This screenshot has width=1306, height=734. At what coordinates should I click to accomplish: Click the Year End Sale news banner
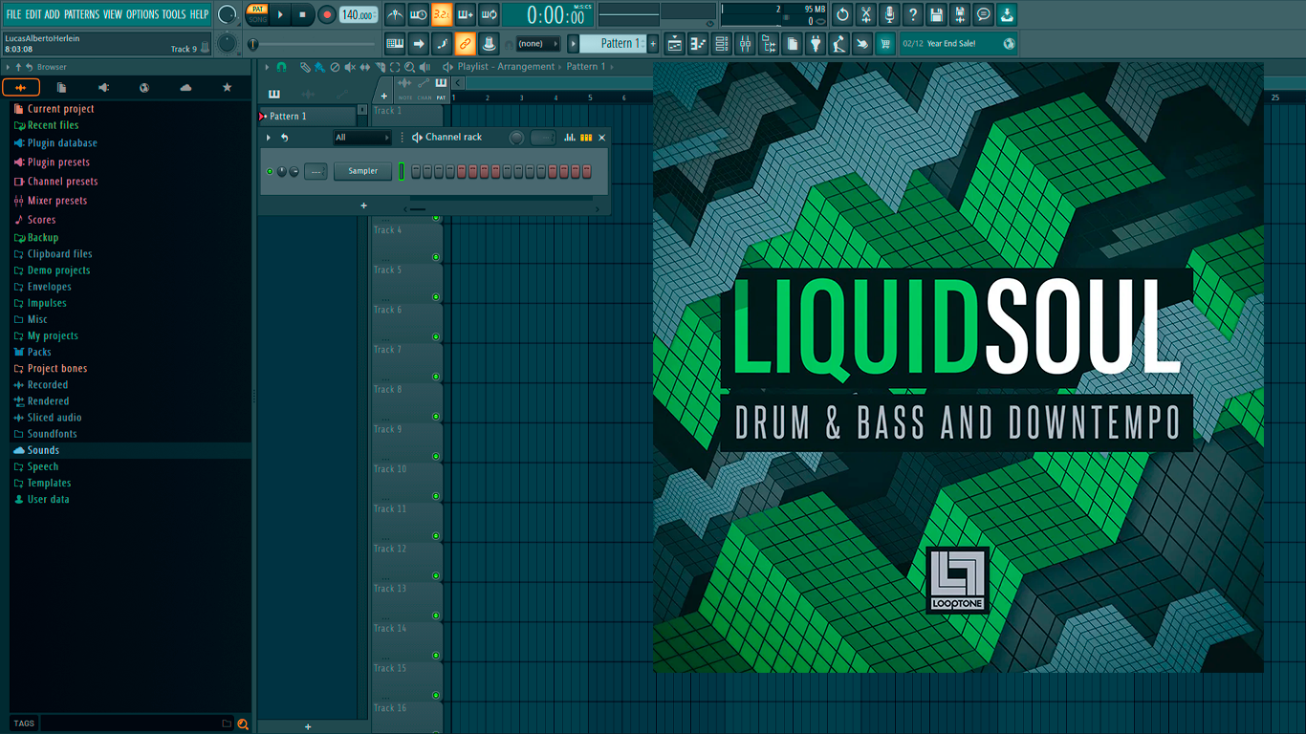tap(958, 43)
